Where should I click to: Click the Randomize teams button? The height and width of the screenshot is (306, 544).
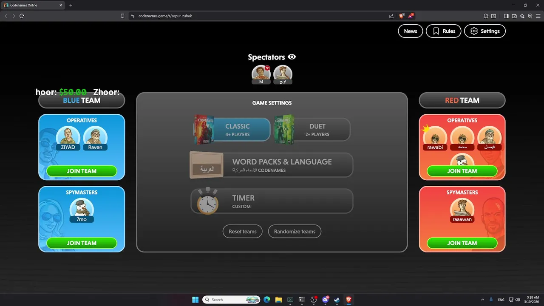[x=295, y=232]
